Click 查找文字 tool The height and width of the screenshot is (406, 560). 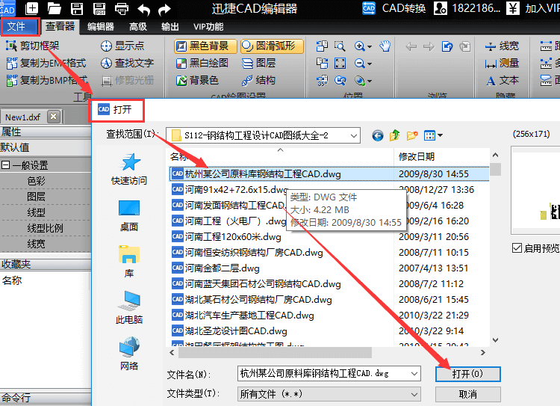click(127, 64)
